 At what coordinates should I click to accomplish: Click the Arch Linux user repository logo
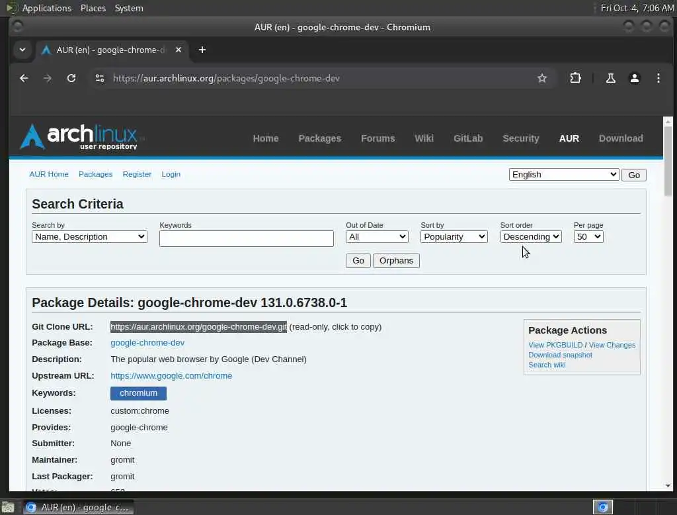(79, 137)
